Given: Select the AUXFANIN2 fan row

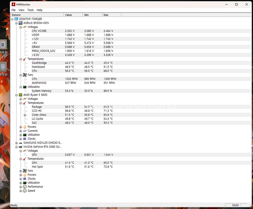Looking at the screenshot, I should [x=141, y=83].
